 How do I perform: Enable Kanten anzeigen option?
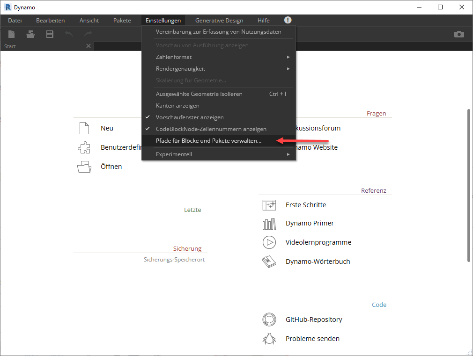click(177, 106)
